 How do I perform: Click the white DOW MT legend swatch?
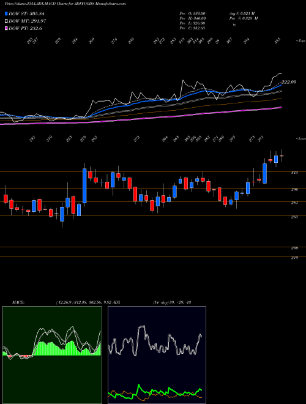[x=6, y=21]
